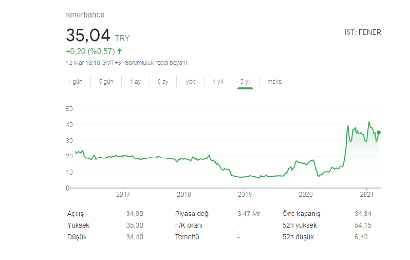
Task: Click the Yüksek value 35,30
Action: click(x=135, y=225)
